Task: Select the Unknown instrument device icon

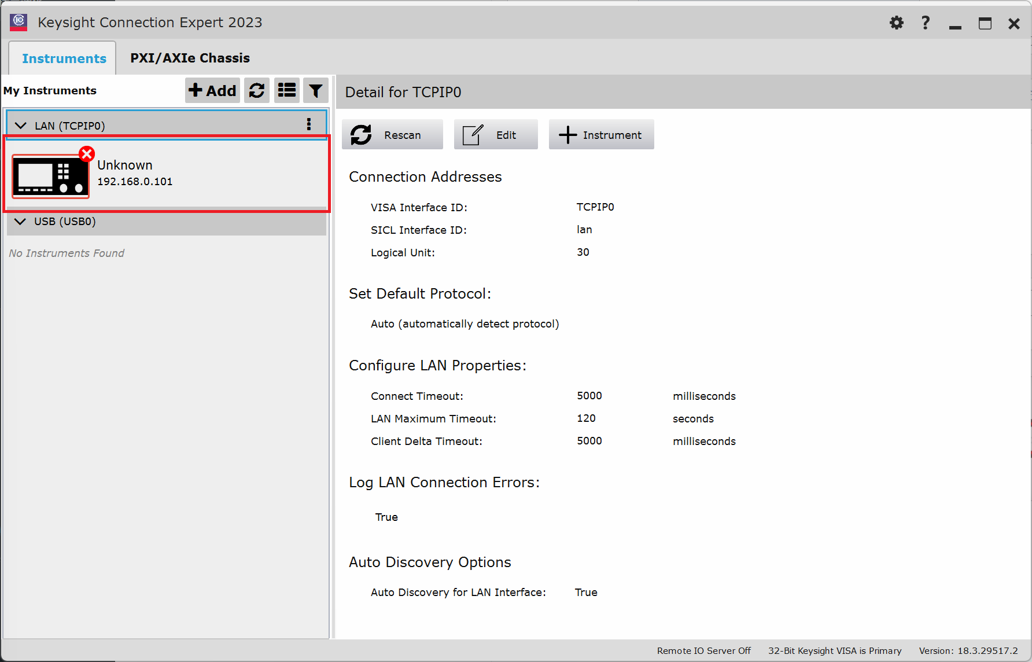Action: coord(50,176)
